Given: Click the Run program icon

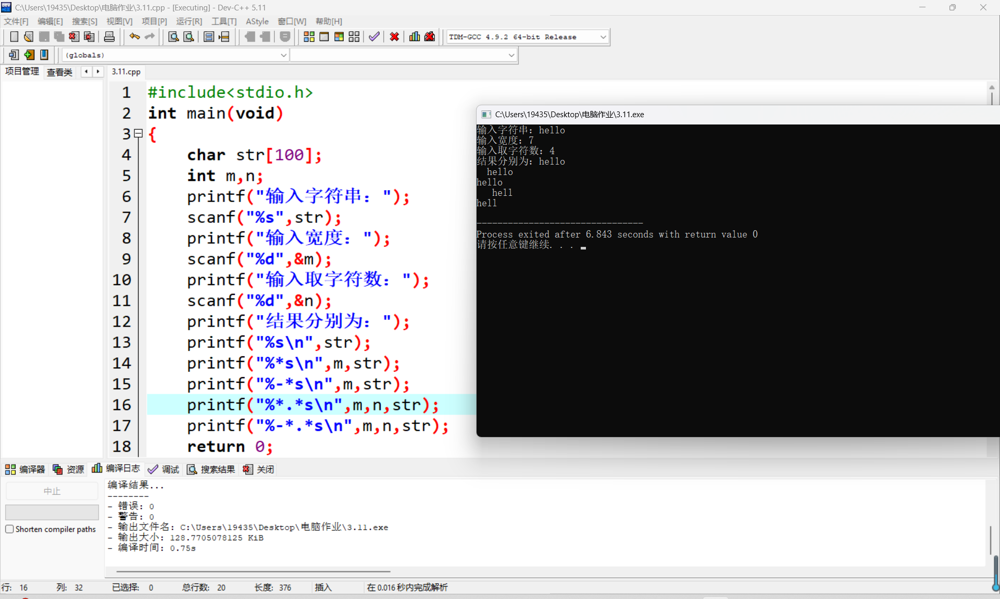Looking at the screenshot, I should click(x=324, y=37).
